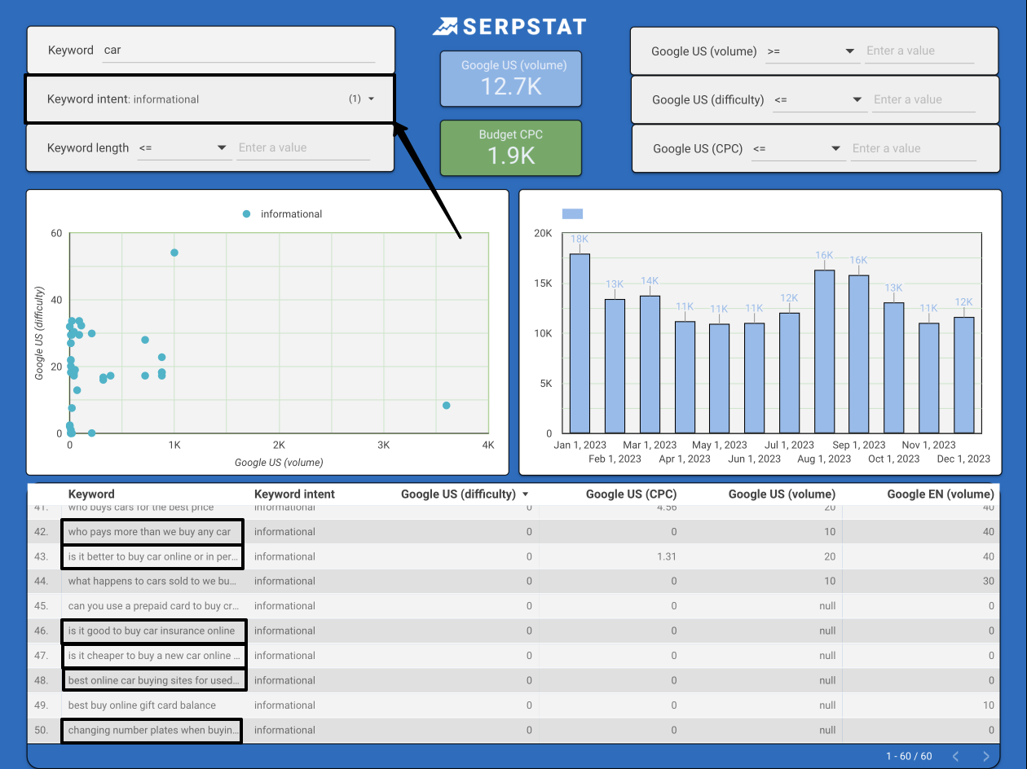Open the Keyword length operator dropdown
Viewport: 1027px width, 769px height.
coord(220,148)
